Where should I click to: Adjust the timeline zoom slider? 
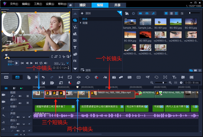pyautogui.click(x=163, y=83)
